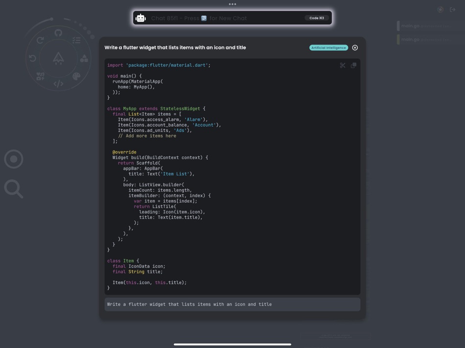Image resolution: width=465 pixels, height=348 pixels.
Task: Cut the code with the scissors icon
Action: click(x=342, y=65)
